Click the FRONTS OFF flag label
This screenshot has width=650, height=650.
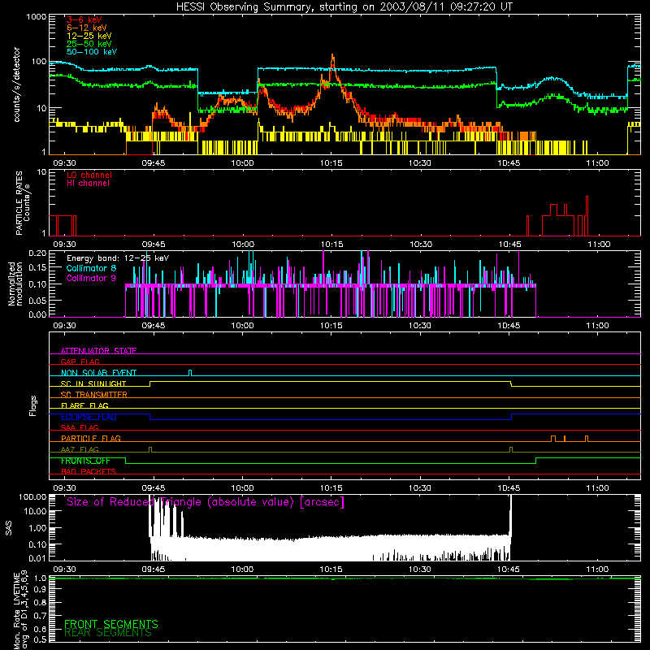[85, 461]
